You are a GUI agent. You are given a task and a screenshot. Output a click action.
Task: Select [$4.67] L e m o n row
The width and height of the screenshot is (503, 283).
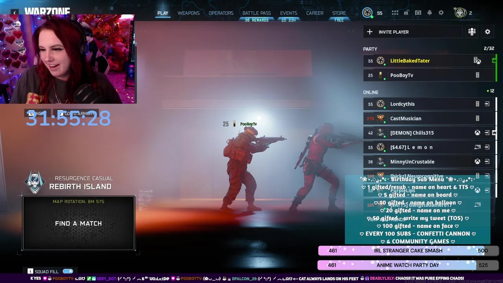click(x=429, y=147)
